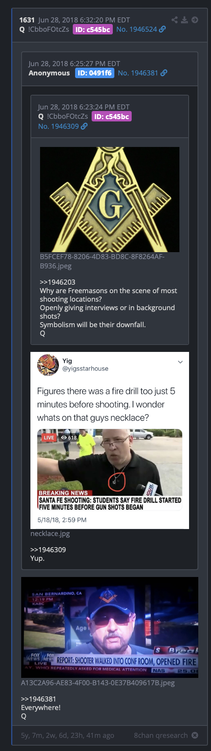Click the nested ID c545bc badge
The height and width of the screenshot is (751, 211).
click(112, 116)
